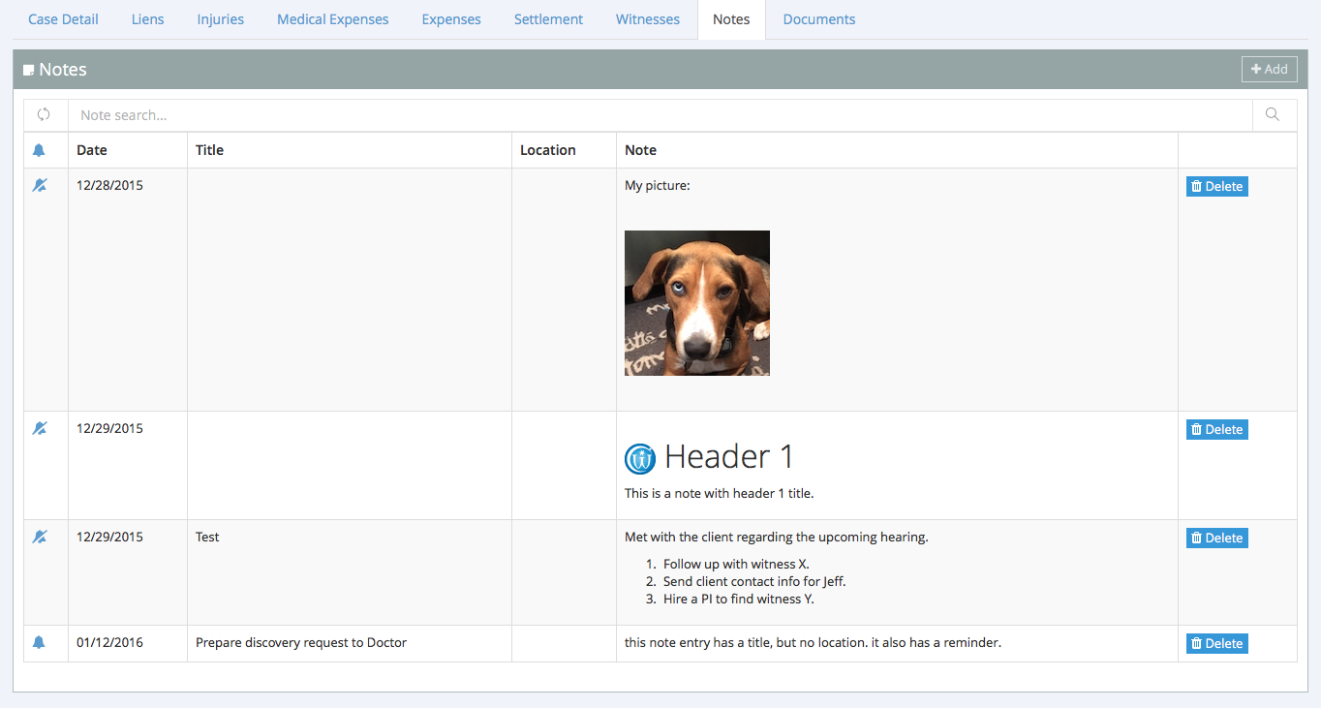Click the Add note button
This screenshot has height=708, width=1321.
[x=1270, y=69]
